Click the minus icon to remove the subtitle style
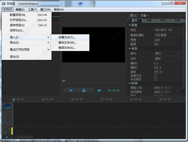 coord(182,15)
